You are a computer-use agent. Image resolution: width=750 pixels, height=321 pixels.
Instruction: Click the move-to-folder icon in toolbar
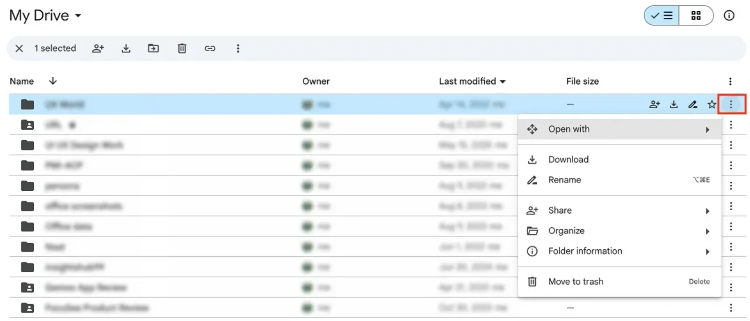pos(153,48)
